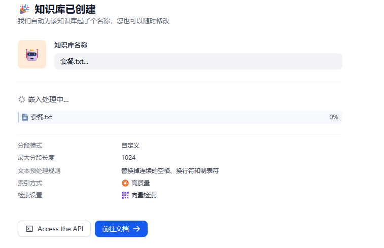Select the 套餐.txt file name in progress row

point(42,117)
